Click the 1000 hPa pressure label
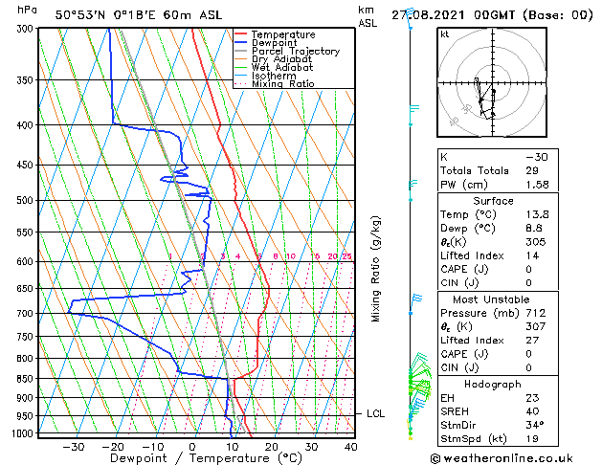Viewport: 602px width, 465px height. (25, 433)
